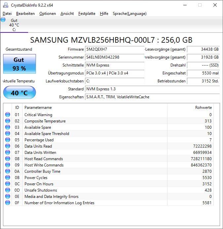Click status orb for Available Spare row

click(8, 127)
